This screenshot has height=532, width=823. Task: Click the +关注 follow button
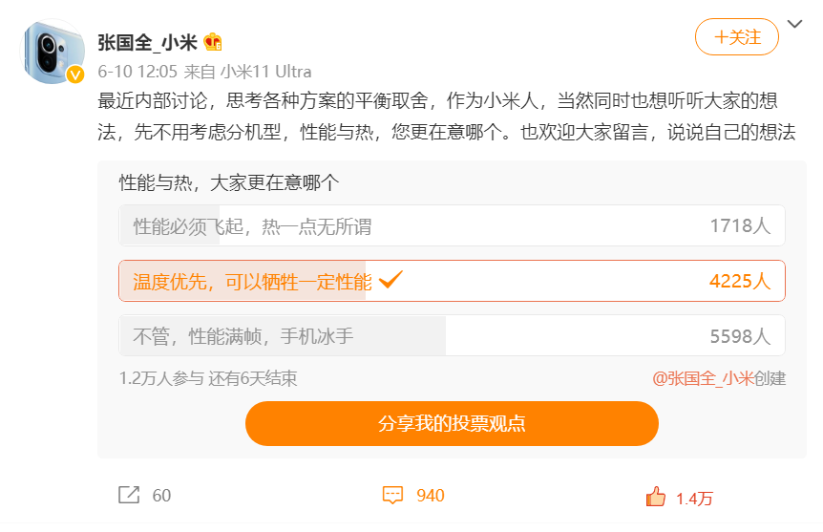tap(736, 37)
